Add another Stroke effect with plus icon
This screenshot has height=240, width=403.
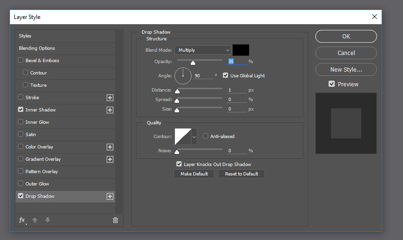coord(110,98)
